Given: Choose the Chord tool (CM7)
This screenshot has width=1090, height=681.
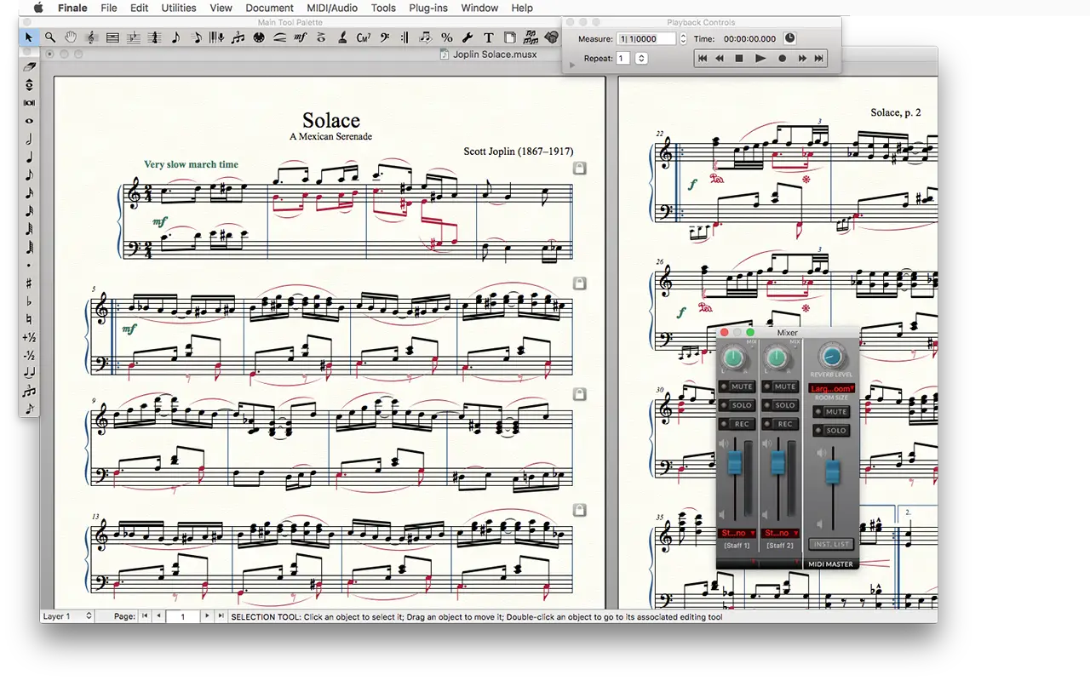Looking at the screenshot, I should click(364, 37).
